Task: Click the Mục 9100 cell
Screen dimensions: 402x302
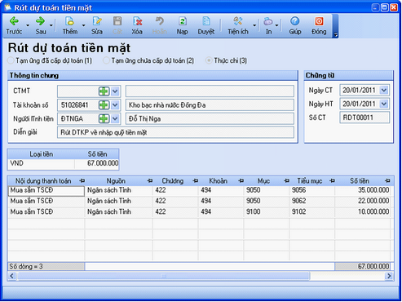Action: pos(266,212)
